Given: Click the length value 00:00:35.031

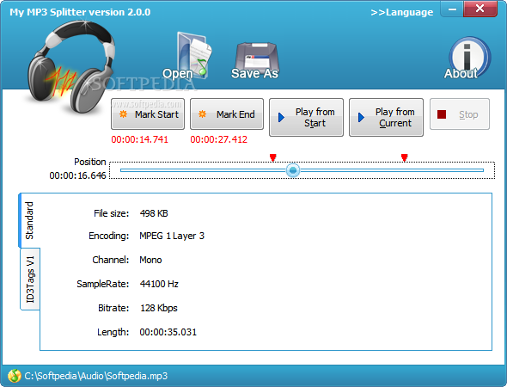Looking at the screenshot, I should 168,332.
